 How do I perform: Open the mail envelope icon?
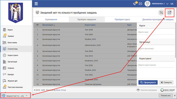(x=140, y=4)
